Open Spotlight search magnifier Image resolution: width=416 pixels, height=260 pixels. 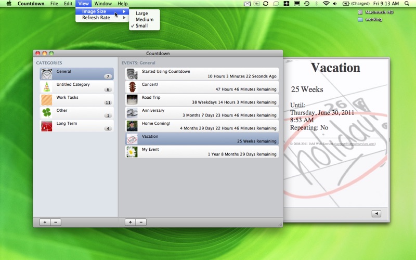click(407, 4)
